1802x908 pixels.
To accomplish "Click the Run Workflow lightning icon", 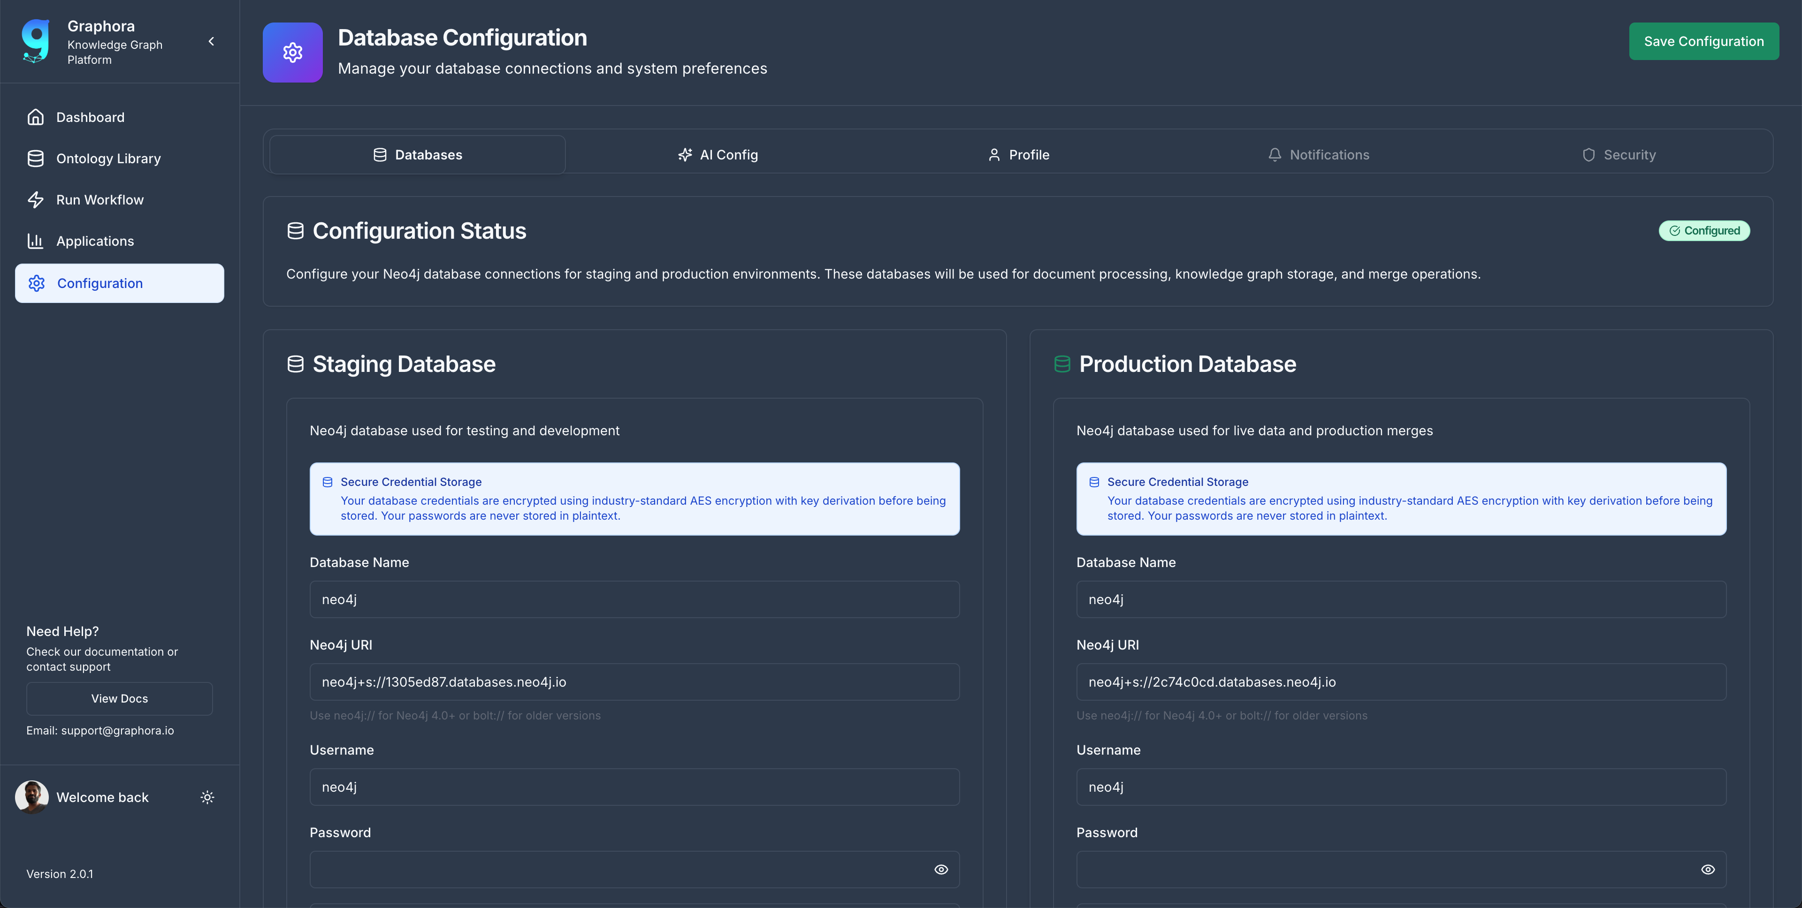I will click(x=36, y=200).
